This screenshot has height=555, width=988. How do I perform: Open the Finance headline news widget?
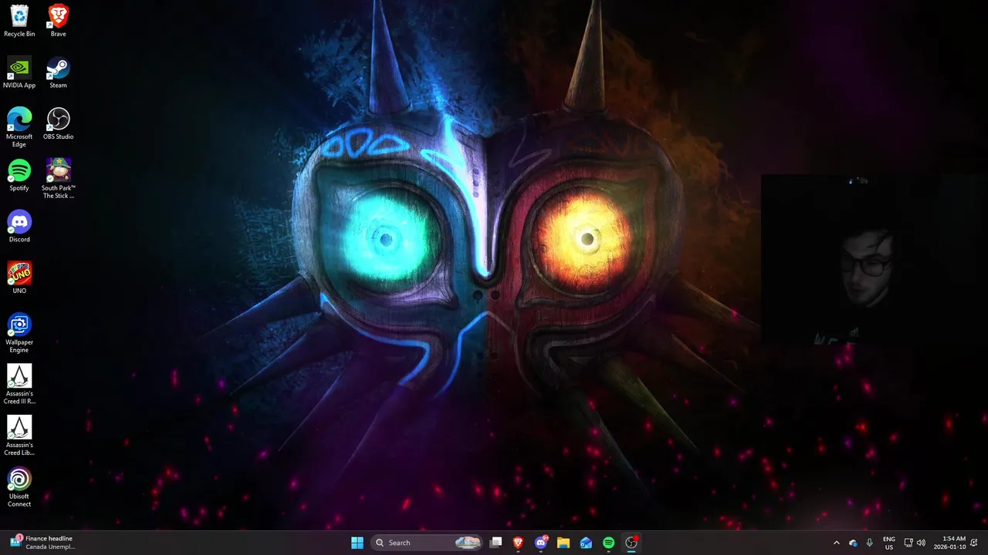pos(42,543)
